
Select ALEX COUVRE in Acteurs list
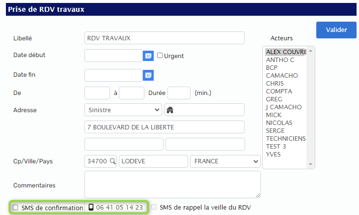[x=286, y=52]
